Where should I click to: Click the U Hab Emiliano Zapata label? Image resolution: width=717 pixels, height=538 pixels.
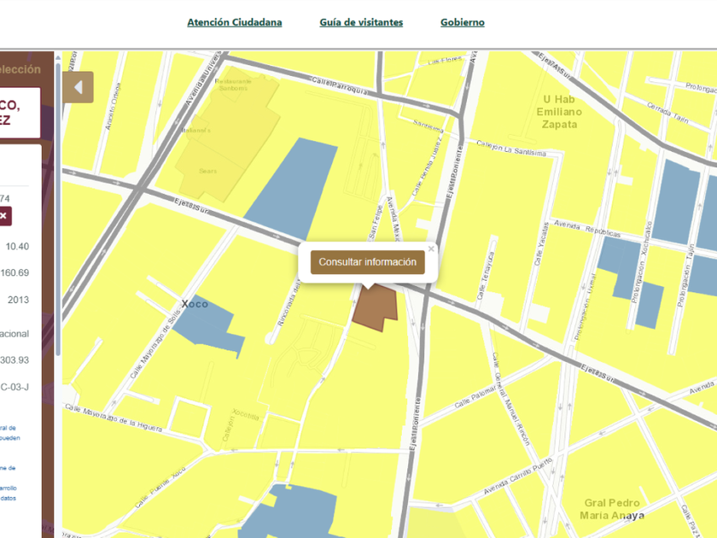(559, 112)
